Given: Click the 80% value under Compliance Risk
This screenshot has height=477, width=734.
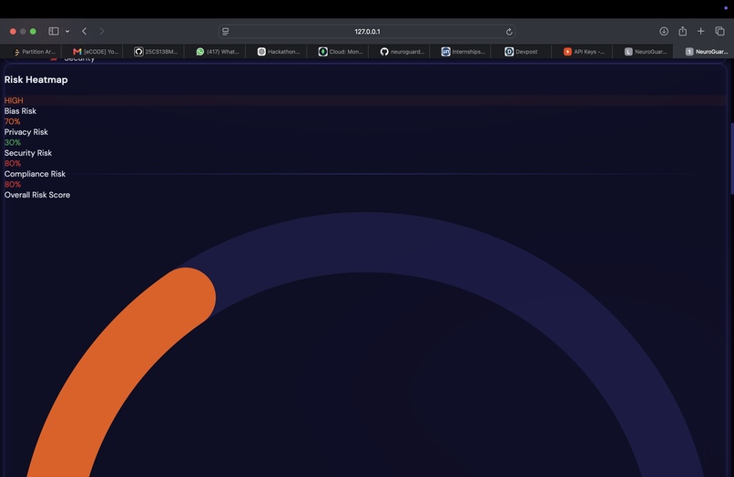Looking at the screenshot, I should [13, 184].
